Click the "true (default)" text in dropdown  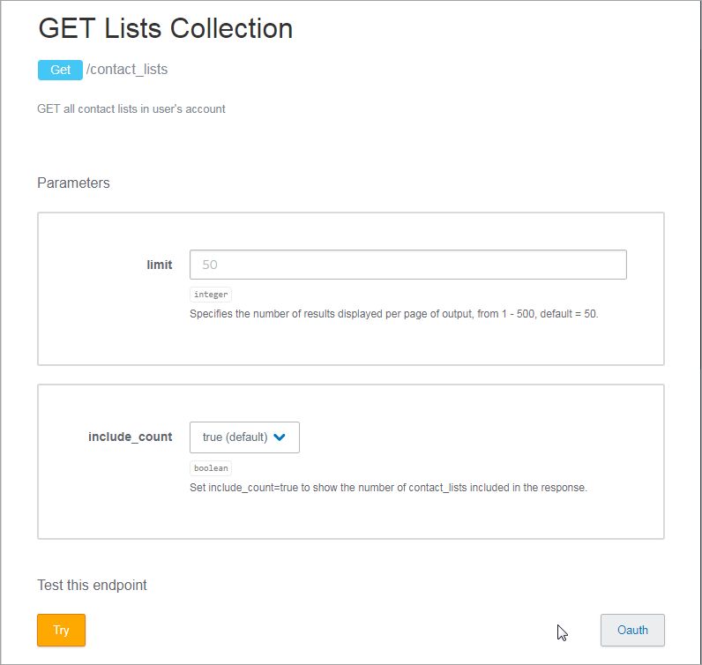tap(235, 437)
